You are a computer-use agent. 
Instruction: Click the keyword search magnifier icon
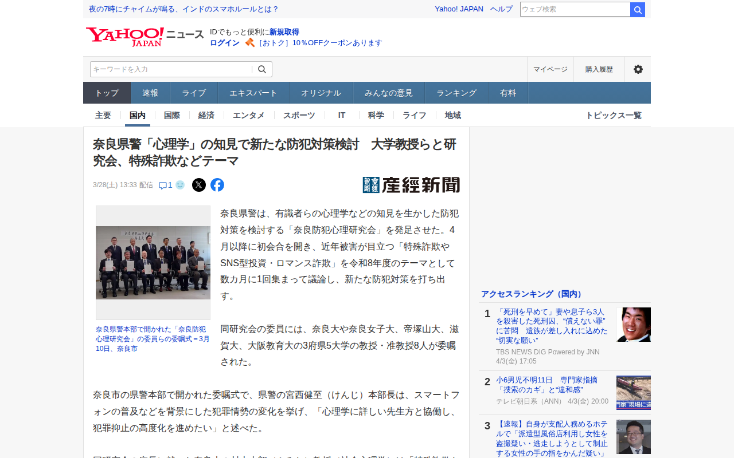pos(262,69)
